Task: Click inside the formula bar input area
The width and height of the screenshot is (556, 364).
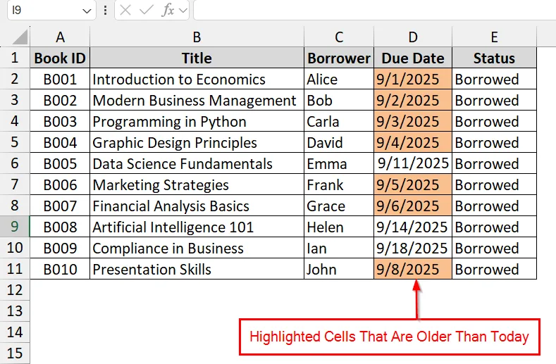Action: pos(375,11)
